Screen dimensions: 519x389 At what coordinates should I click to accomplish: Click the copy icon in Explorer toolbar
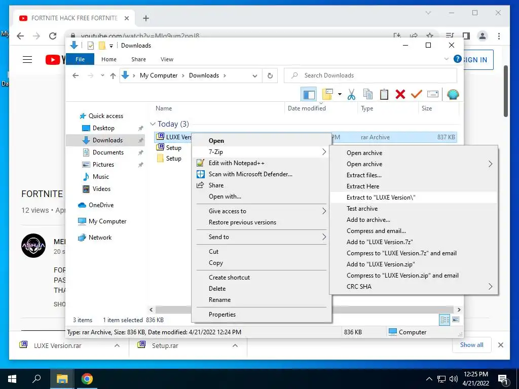(x=368, y=94)
